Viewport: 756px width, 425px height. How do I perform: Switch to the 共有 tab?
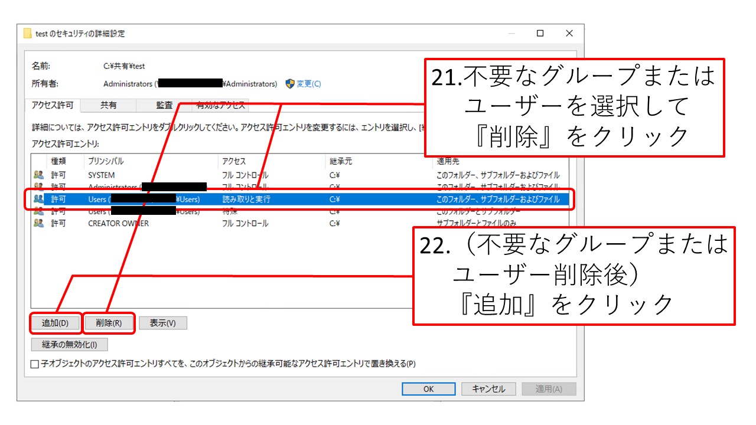pos(108,105)
